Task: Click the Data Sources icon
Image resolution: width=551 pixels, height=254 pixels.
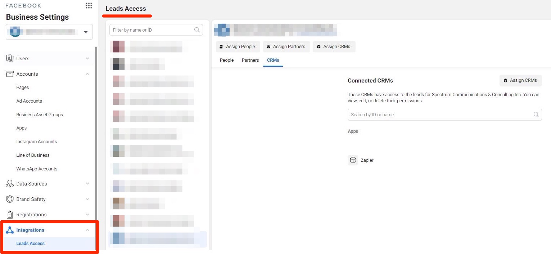Action: [x=10, y=184]
